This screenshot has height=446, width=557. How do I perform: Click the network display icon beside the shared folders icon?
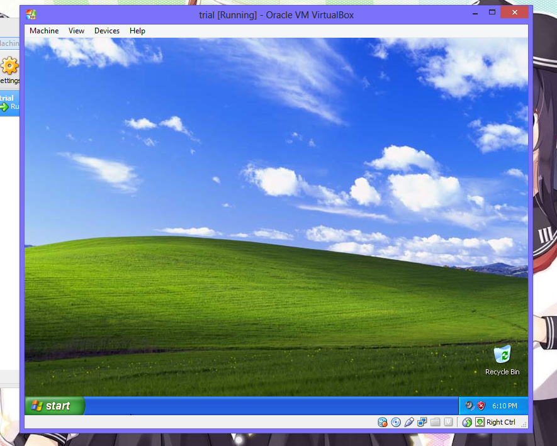click(421, 421)
